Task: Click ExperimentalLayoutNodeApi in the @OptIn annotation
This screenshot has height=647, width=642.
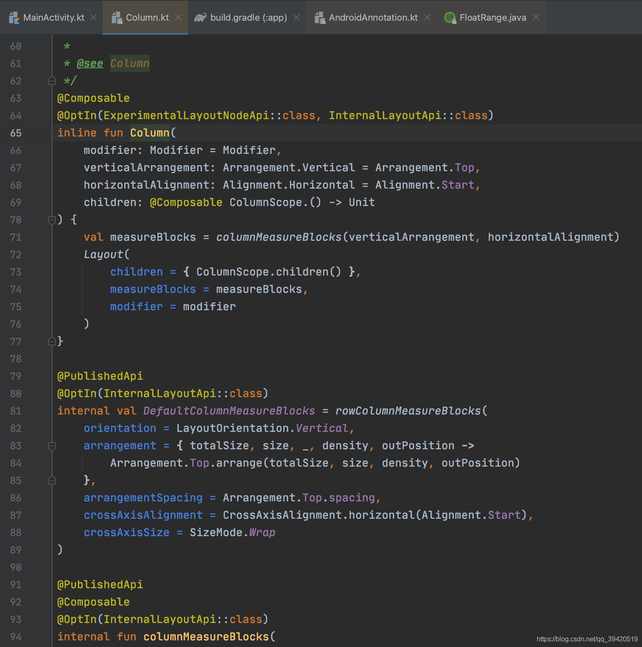Action: tap(186, 115)
